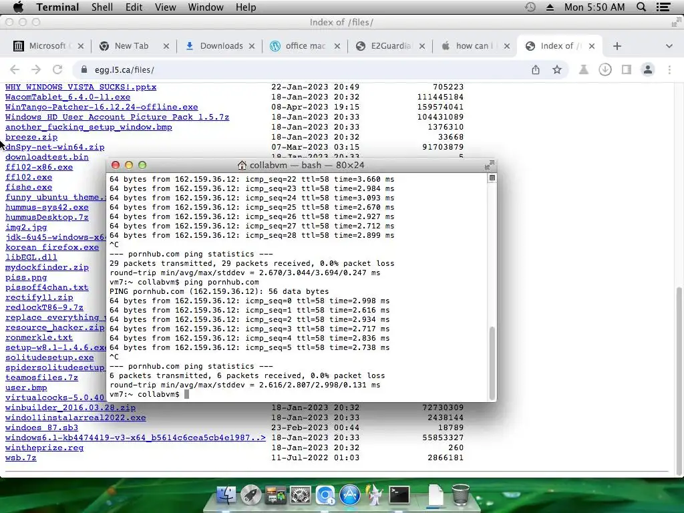Open fishe.exe link
The height and width of the screenshot is (513, 684).
pyautogui.click(x=29, y=187)
